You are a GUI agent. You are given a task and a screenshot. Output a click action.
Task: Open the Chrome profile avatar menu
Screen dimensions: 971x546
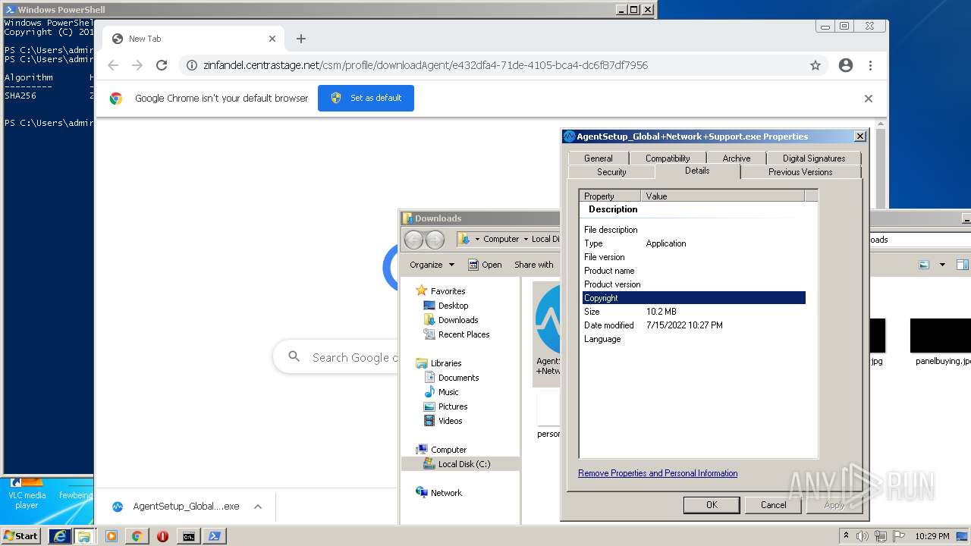pyautogui.click(x=846, y=65)
